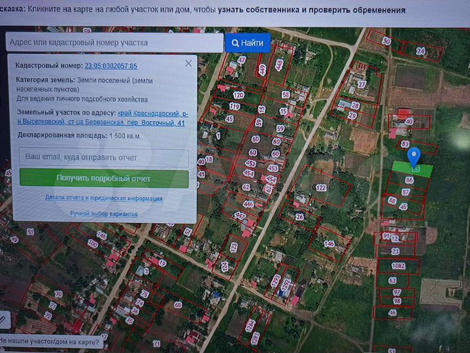Focus the address or cadastral number search box
This screenshot has width=470, height=353.
(x=114, y=42)
